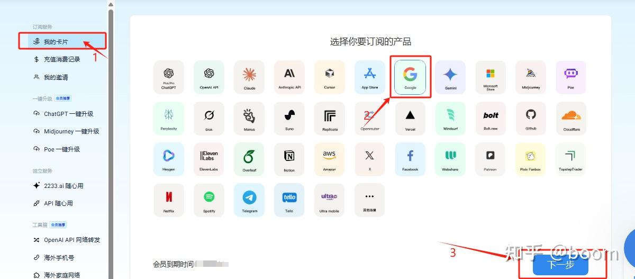
Task: Open OpenAI API 网络转发 sidebar item
Action: click(x=66, y=240)
